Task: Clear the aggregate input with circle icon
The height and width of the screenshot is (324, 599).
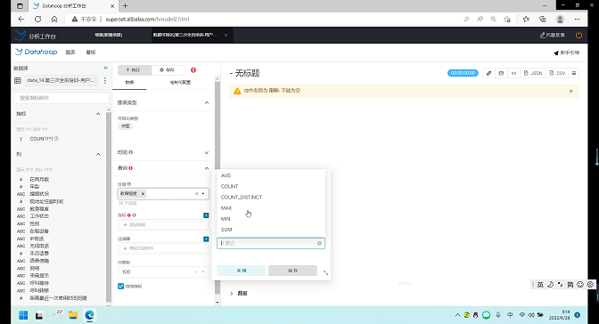Action: (x=319, y=243)
